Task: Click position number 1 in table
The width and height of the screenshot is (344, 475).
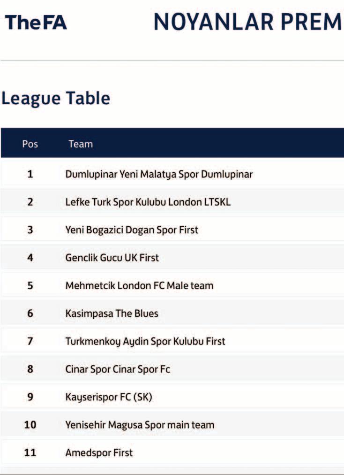Action: pyautogui.click(x=30, y=174)
